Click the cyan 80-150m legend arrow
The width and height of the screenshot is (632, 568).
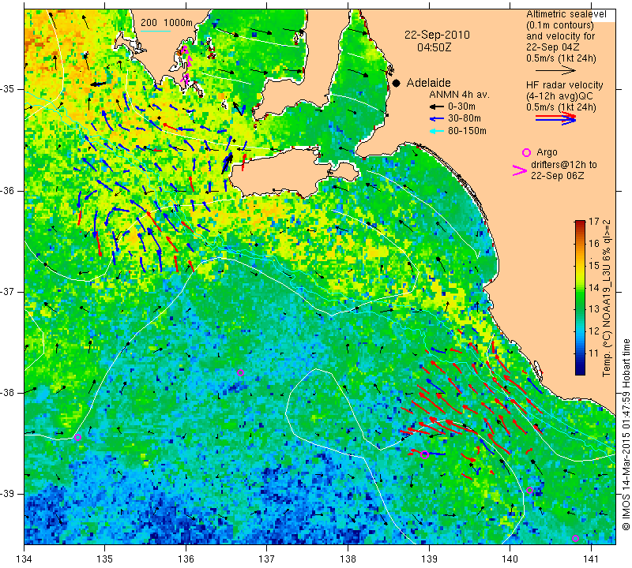[437, 131]
